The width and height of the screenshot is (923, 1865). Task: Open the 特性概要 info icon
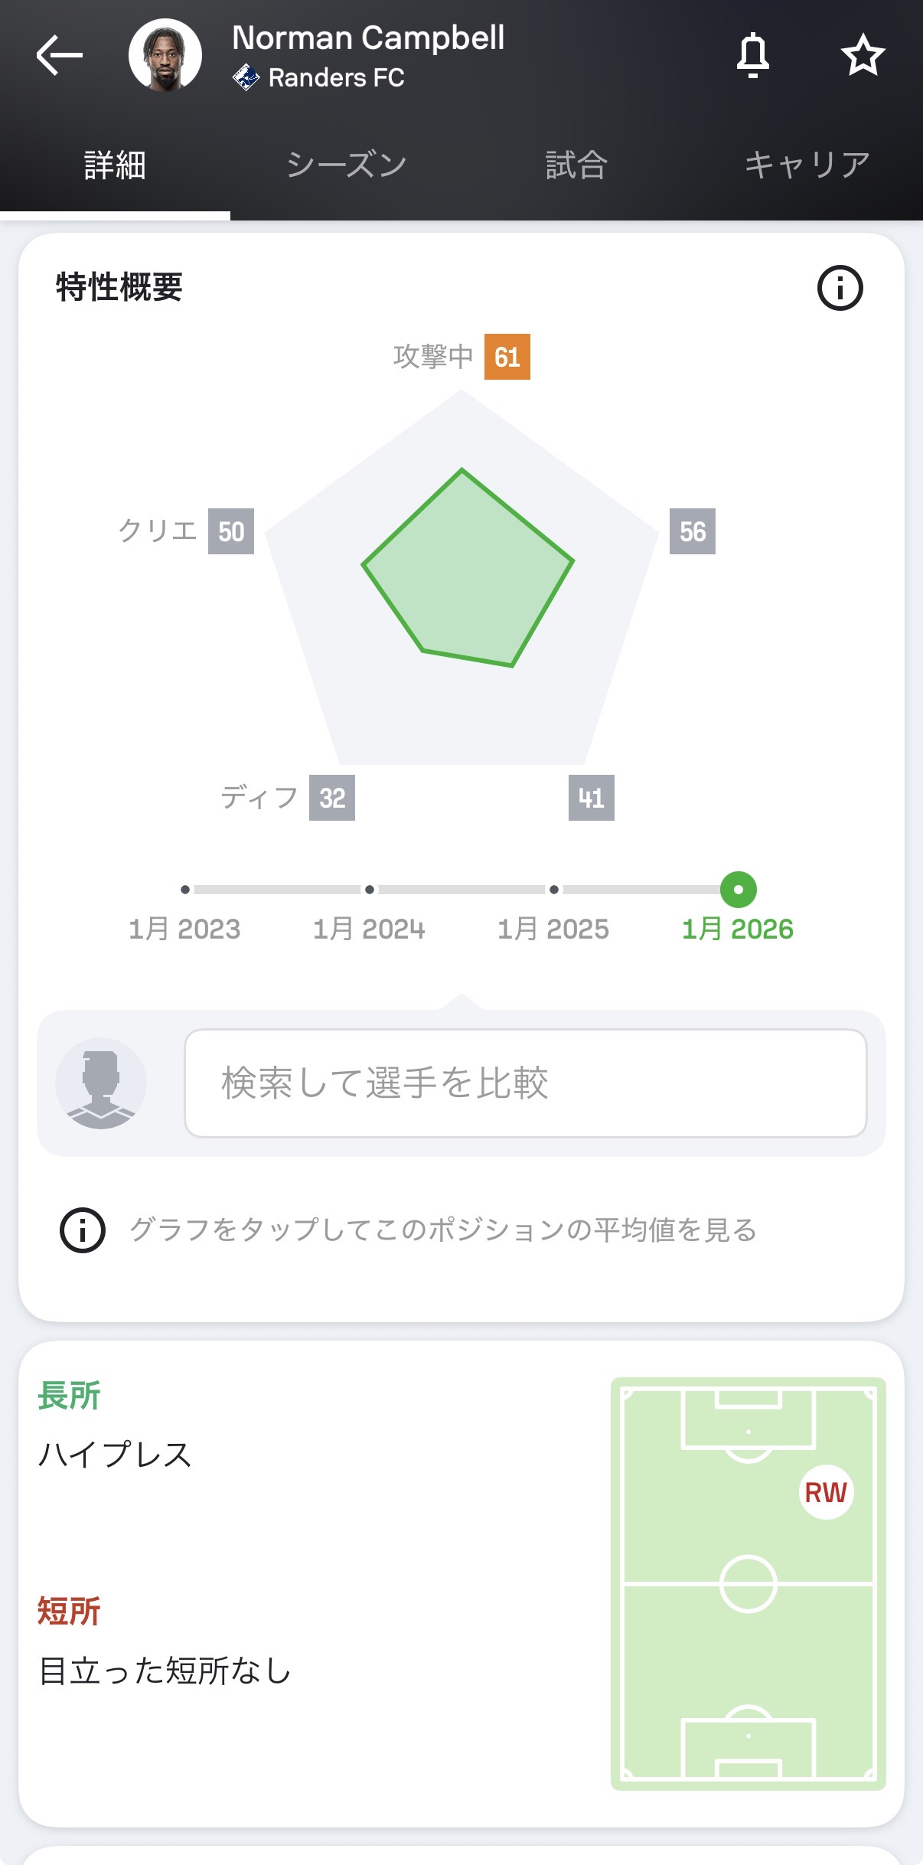click(840, 288)
